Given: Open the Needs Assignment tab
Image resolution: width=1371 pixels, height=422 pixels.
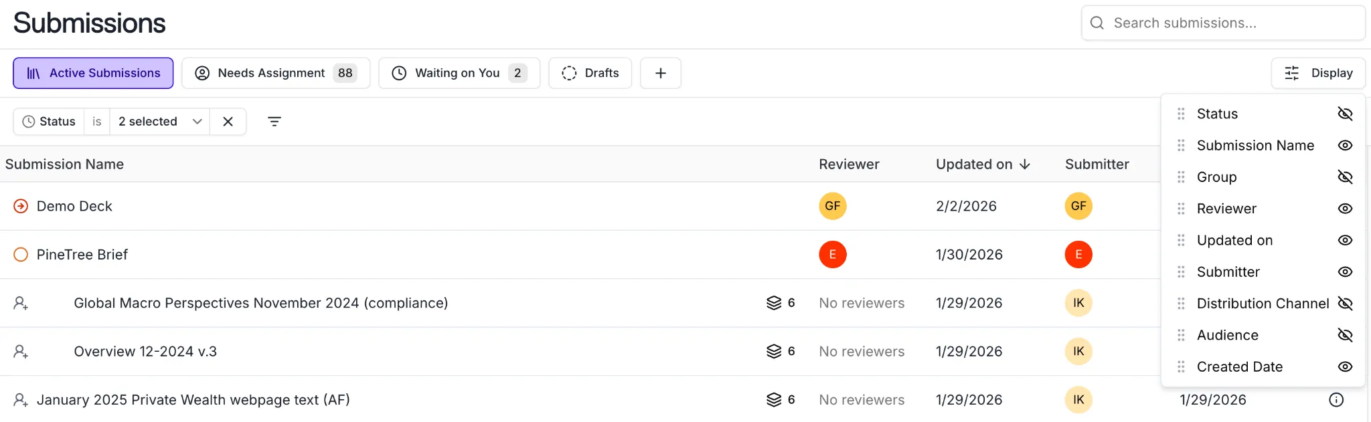Looking at the screenshot, I should (276, 73).
